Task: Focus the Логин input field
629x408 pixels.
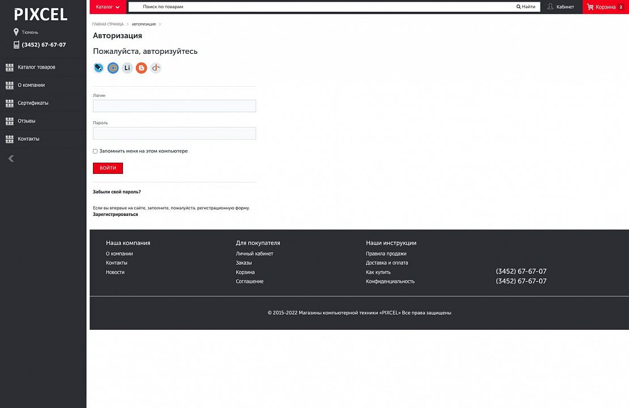Action: click(x=174, y=106)
